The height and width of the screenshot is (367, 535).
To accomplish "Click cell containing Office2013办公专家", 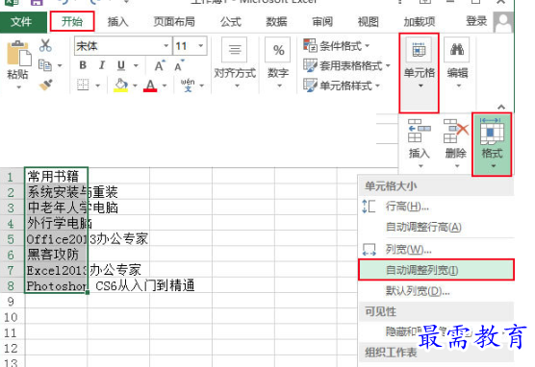I will click(56, 239).
